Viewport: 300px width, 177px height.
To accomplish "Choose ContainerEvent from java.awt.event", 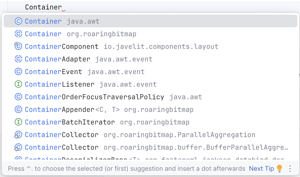I will 85,72.
